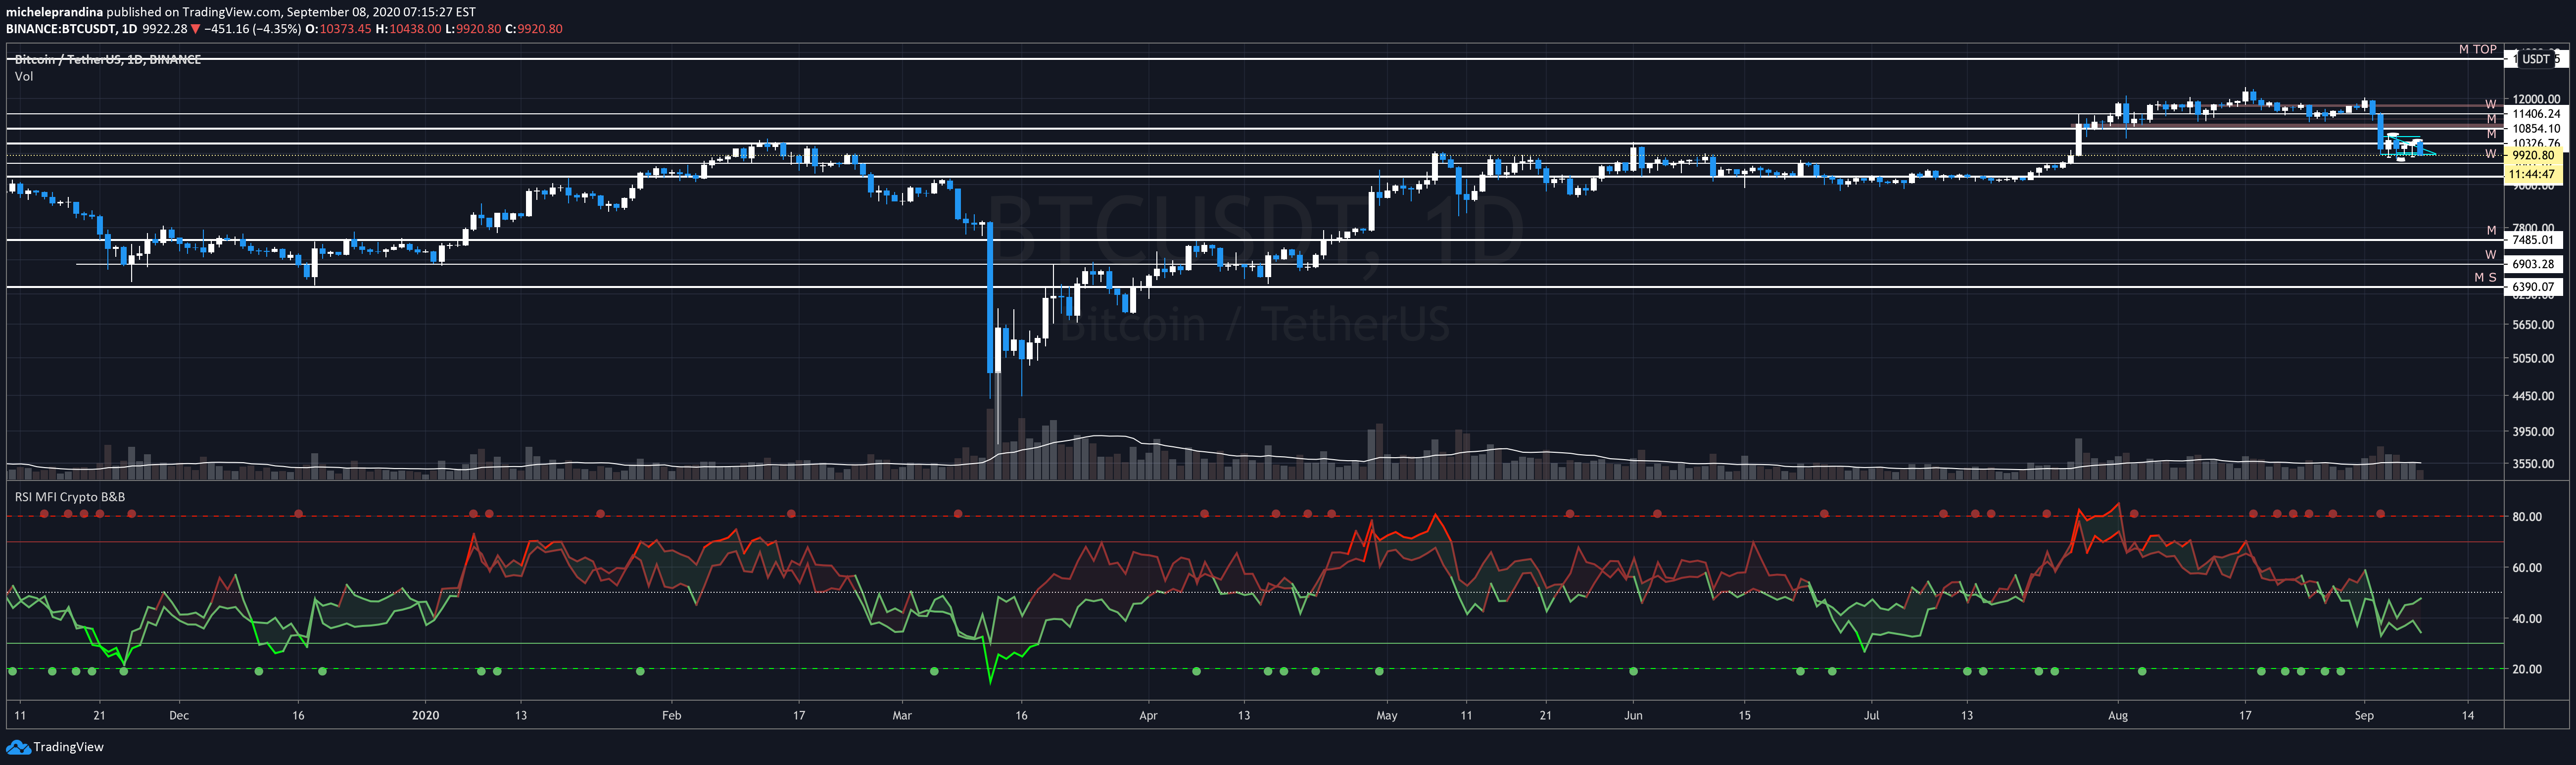Click the red down-arrow price change indicator
Viewport: 2576px width, 765px height.
[x=195, y=29]
